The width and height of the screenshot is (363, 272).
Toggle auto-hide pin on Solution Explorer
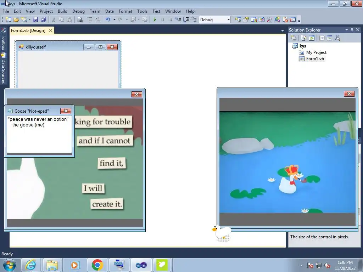352,30
